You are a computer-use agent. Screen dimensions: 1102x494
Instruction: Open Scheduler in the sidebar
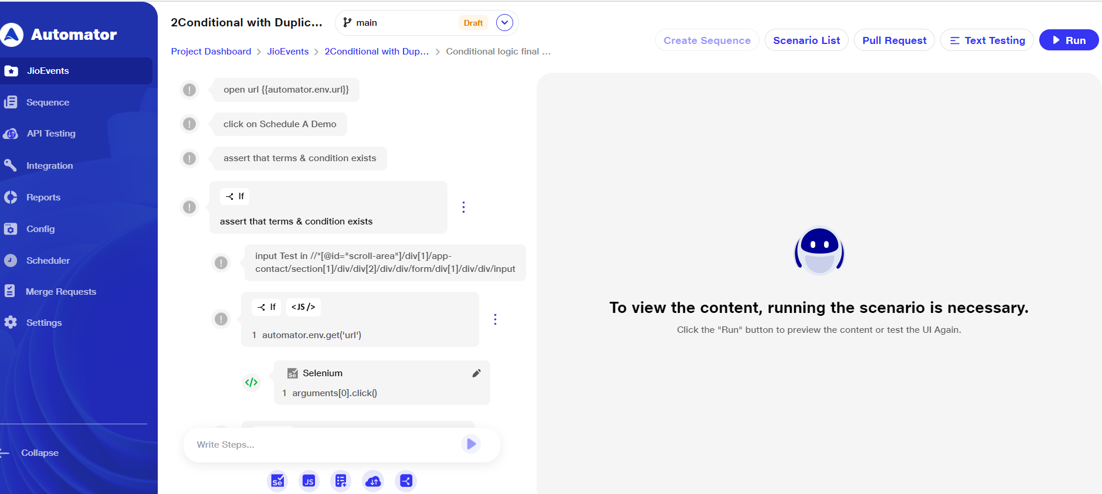coord(48,261)
